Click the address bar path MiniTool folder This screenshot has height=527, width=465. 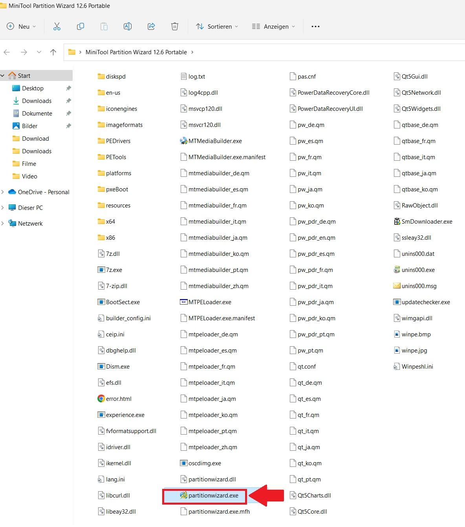tap(136, 52)
